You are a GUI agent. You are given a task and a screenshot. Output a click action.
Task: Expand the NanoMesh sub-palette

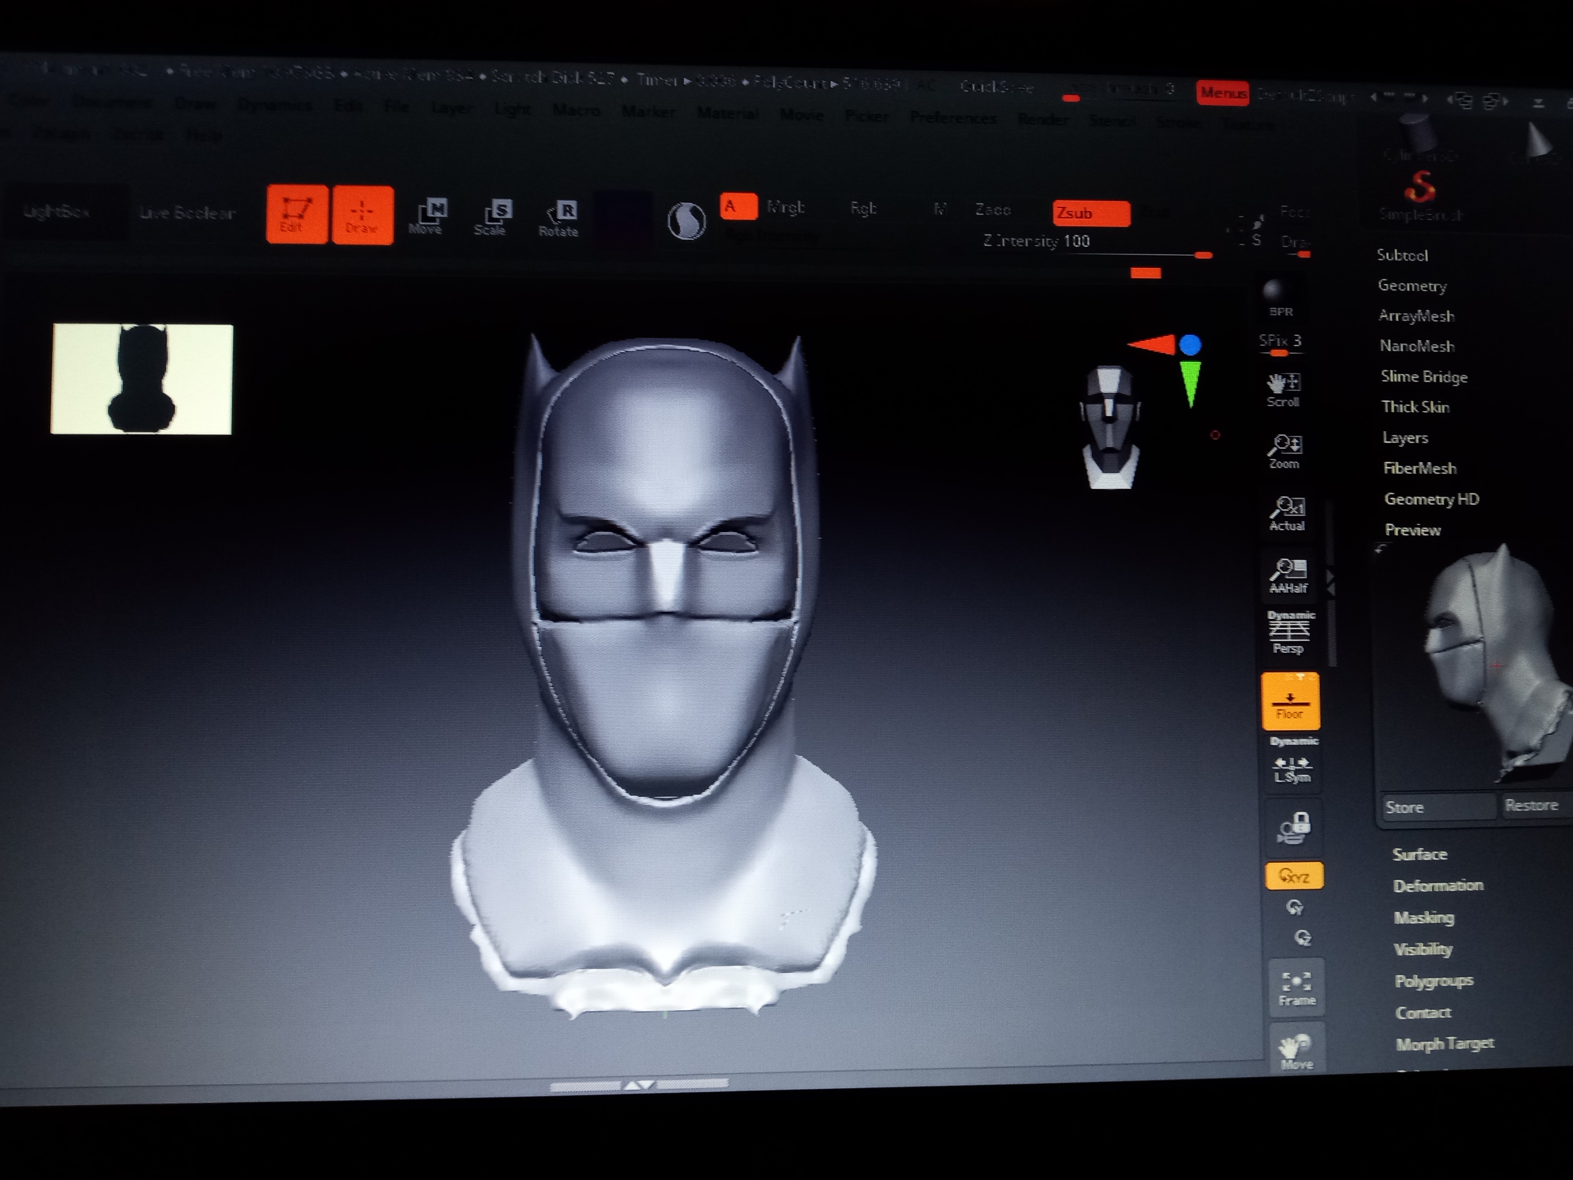click(x=1416, y=346)
